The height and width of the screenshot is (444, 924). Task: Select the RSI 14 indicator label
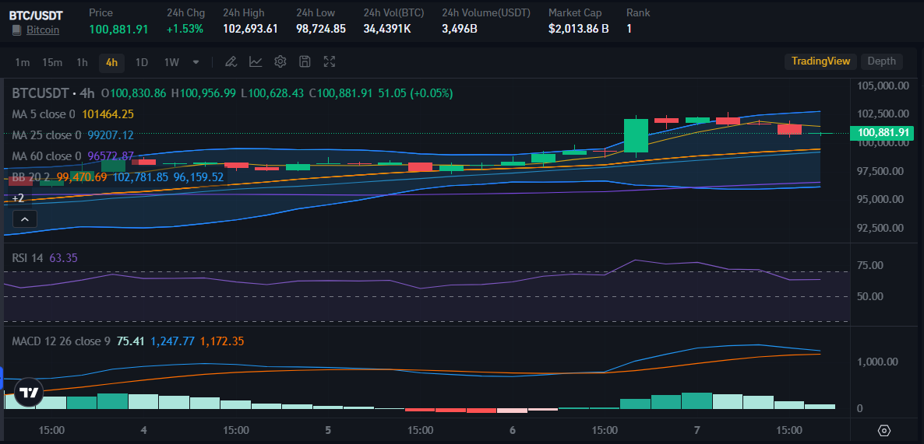point(28,257)
